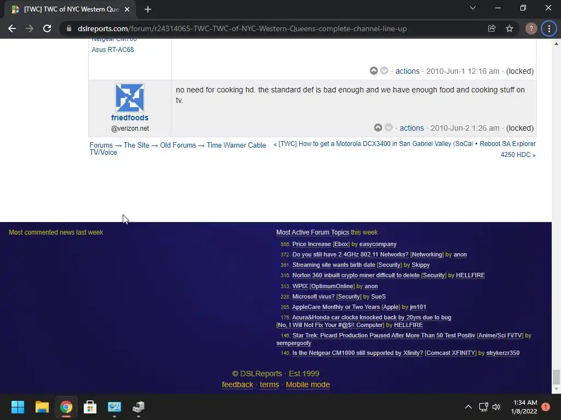Open the taskbar clock and date
This screenshot has width=561, height=420.
[524, 407]
